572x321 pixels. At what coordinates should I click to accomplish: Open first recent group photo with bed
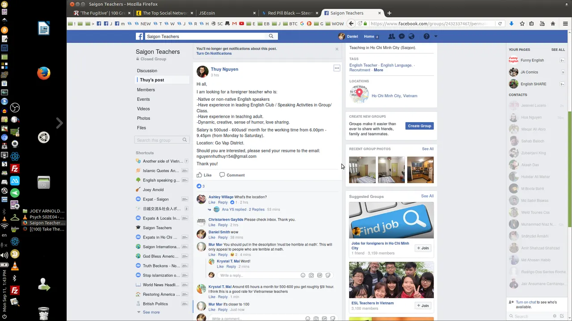pos(362,169)
